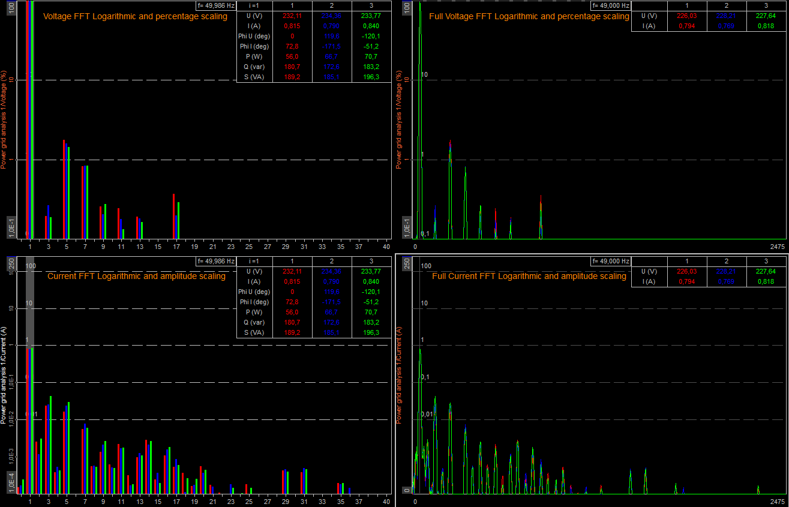Viewport: 789px width, 507px height.
Task: Click the red 226,03 value in the Full Voltage FFT table
Action: [687, 16]
